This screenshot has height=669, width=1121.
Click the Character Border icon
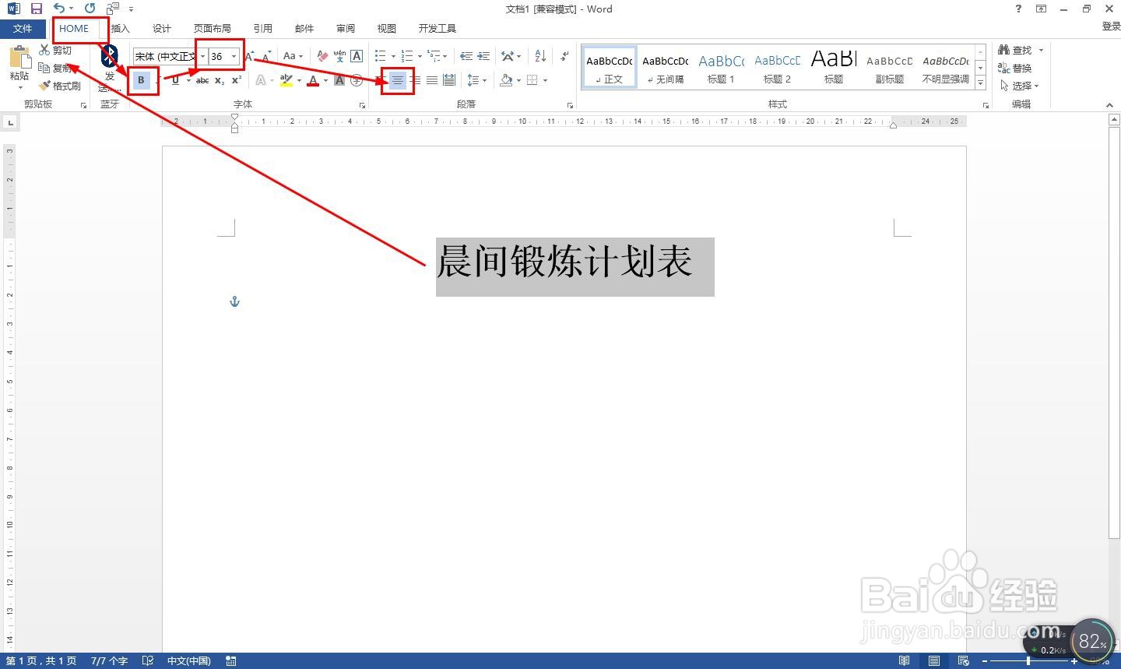click(357, 56)
